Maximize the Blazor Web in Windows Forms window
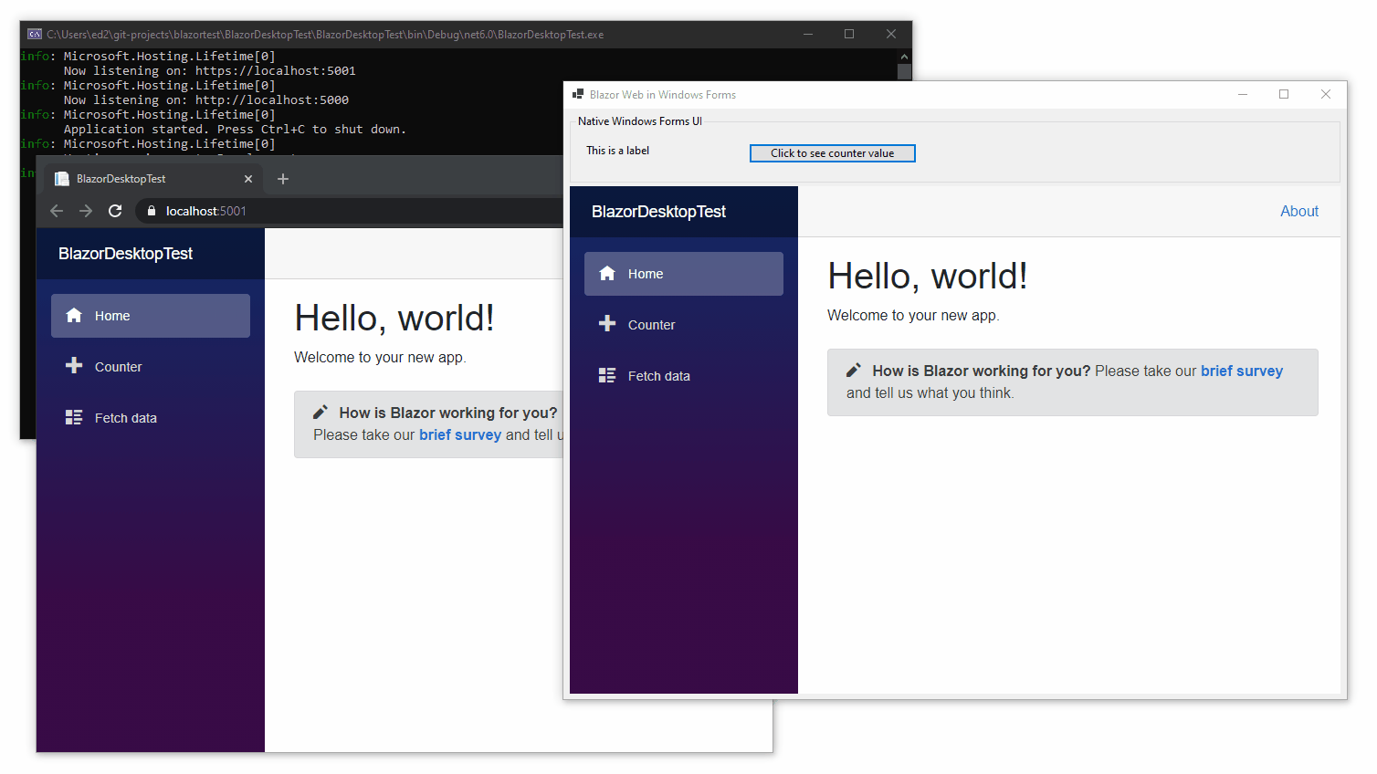 coord(1284,94)
